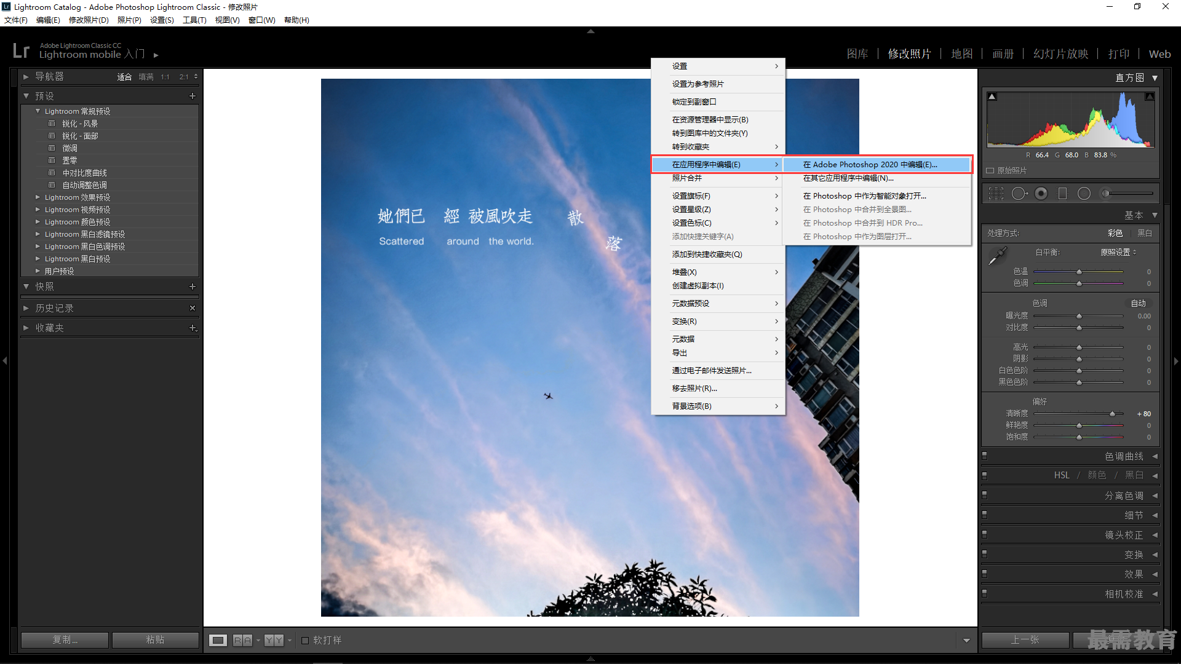Toggle the 细节 panel switch

[x=984, y=515]
